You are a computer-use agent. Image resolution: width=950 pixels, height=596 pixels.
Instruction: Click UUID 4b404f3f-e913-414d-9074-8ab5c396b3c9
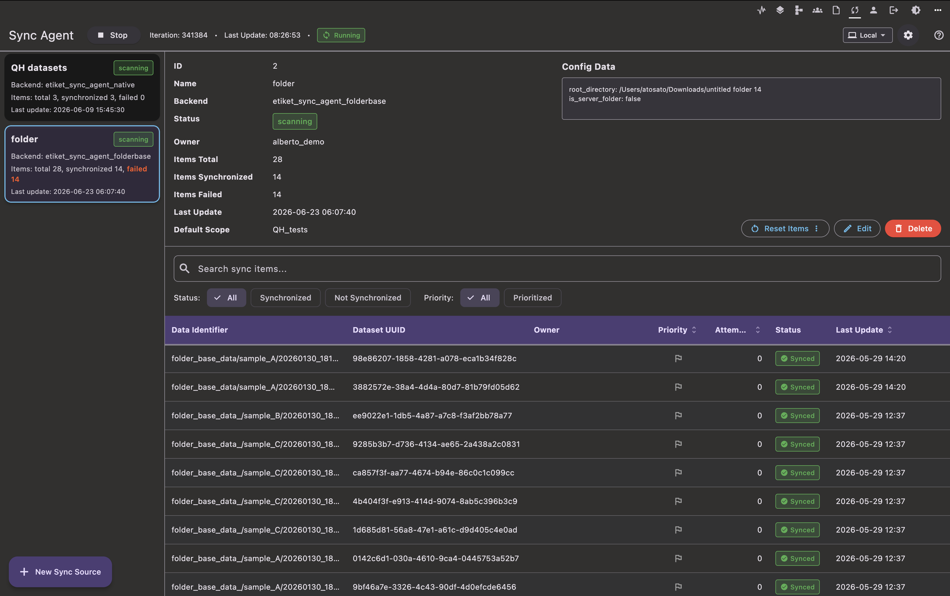coord(435,502)
